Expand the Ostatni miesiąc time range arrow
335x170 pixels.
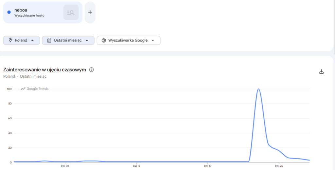click(87, 40)
